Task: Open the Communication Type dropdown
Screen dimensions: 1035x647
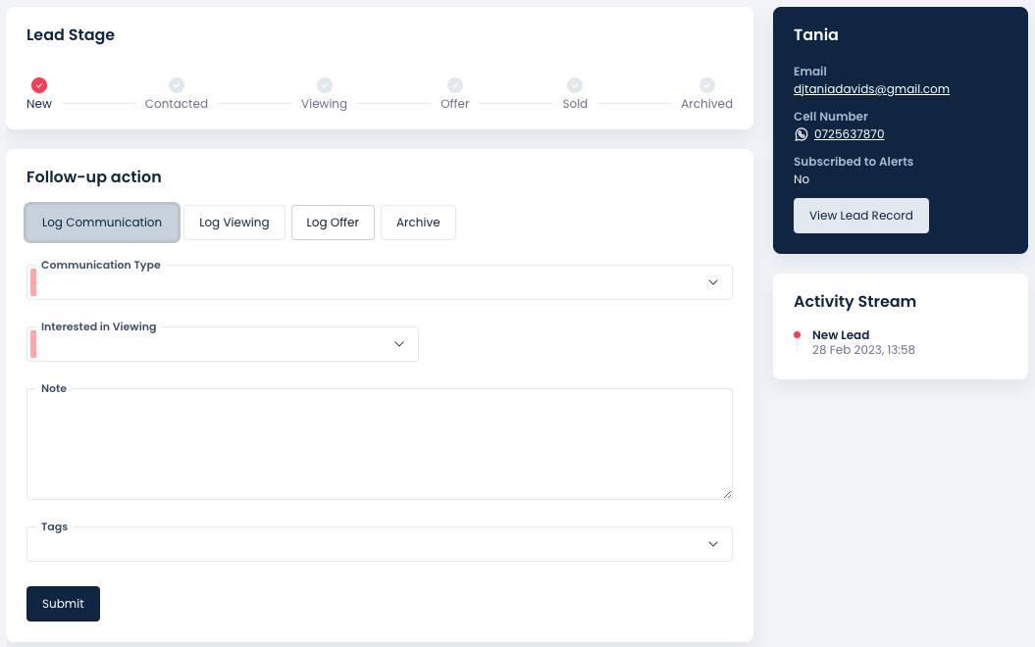Action: tap(380, 282)
